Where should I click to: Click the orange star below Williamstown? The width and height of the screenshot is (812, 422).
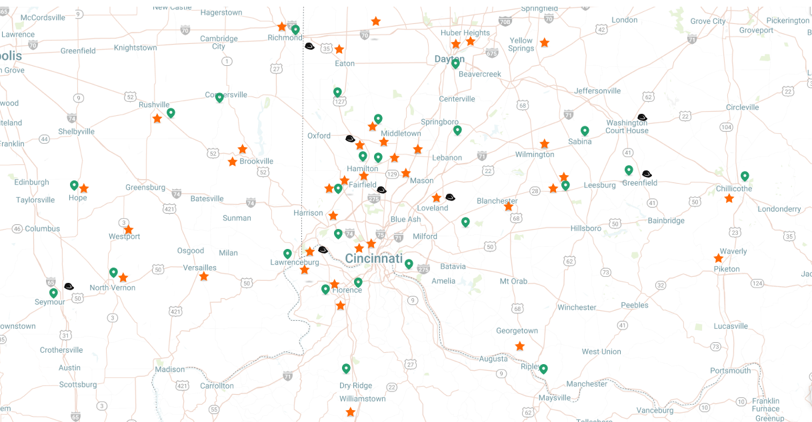pos(351,412)
